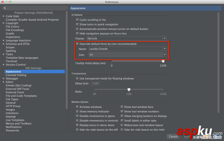Open Live Templates settings
The image size is (224, 141).
coord(15,120)
